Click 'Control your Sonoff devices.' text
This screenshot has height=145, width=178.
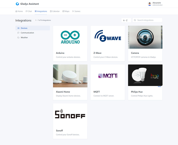68,135
